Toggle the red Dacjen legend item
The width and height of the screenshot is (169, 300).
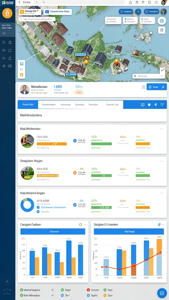pyautogui.click(x=88, y=290)
